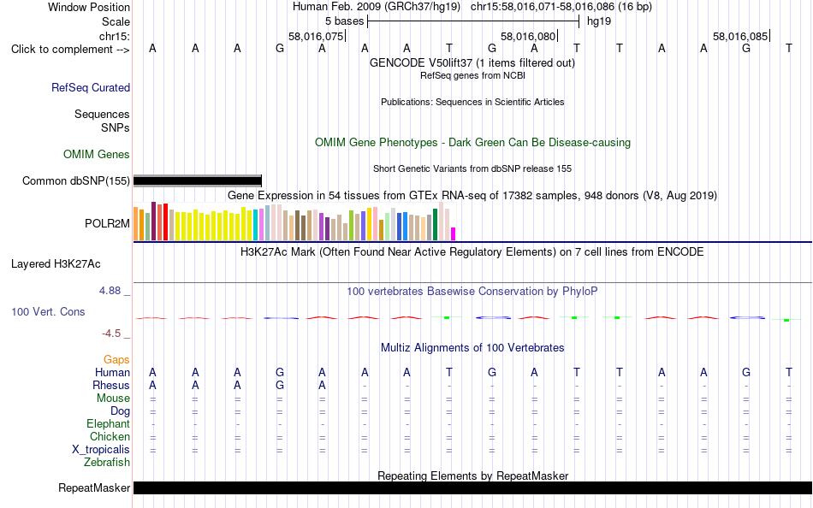This screenshot has width=813, height=508.
Task: Click the GTEx "Gene Expression in 54 tissues" title
Action: tap(472, 196)
